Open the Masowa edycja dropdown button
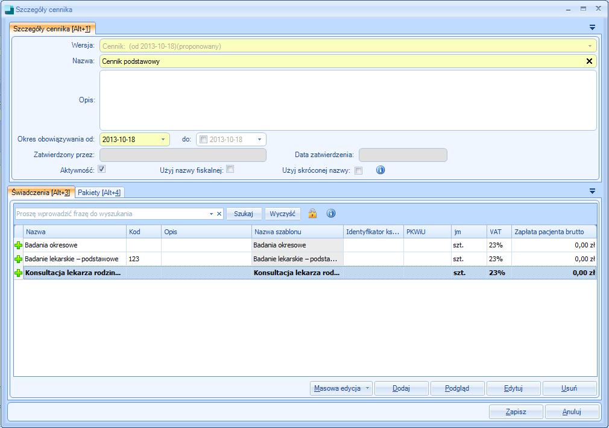The width and height of the screenshot is (609, 428). 341,388
